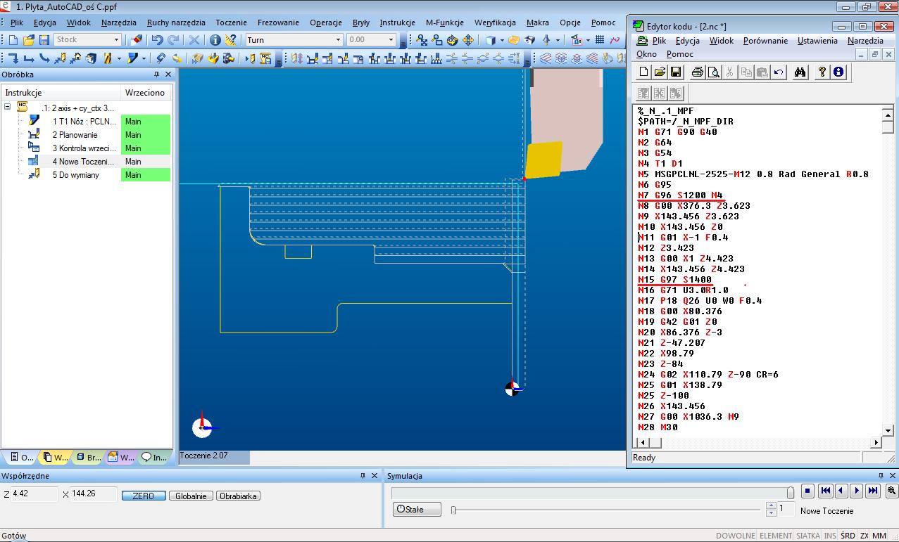Create new document in code editor toolbar

click(643, 72)
